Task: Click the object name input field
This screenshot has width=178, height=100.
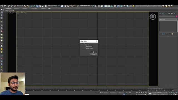Action: pos(167,16)
